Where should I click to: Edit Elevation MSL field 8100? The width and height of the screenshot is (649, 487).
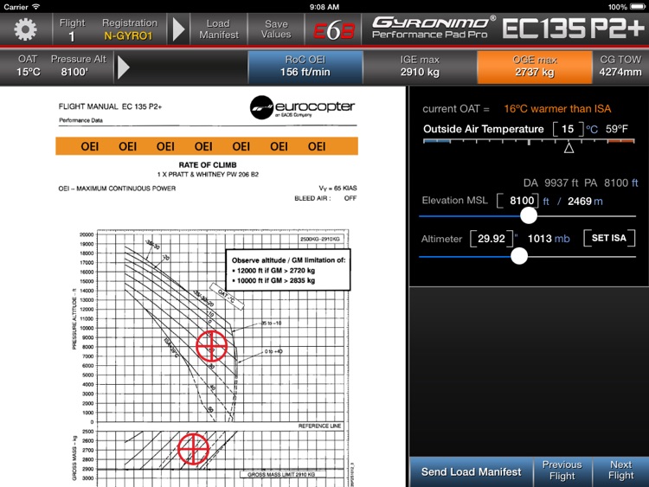(x=517, y=201)
